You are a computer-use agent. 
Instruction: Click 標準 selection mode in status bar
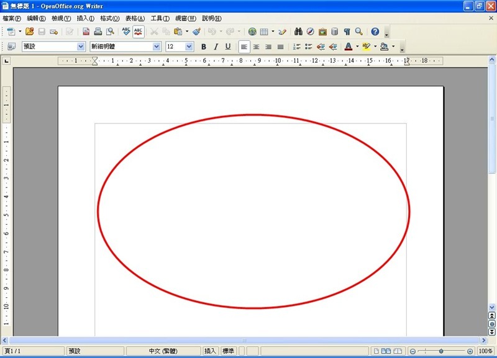pyautogui.click(x=228, y=351)
